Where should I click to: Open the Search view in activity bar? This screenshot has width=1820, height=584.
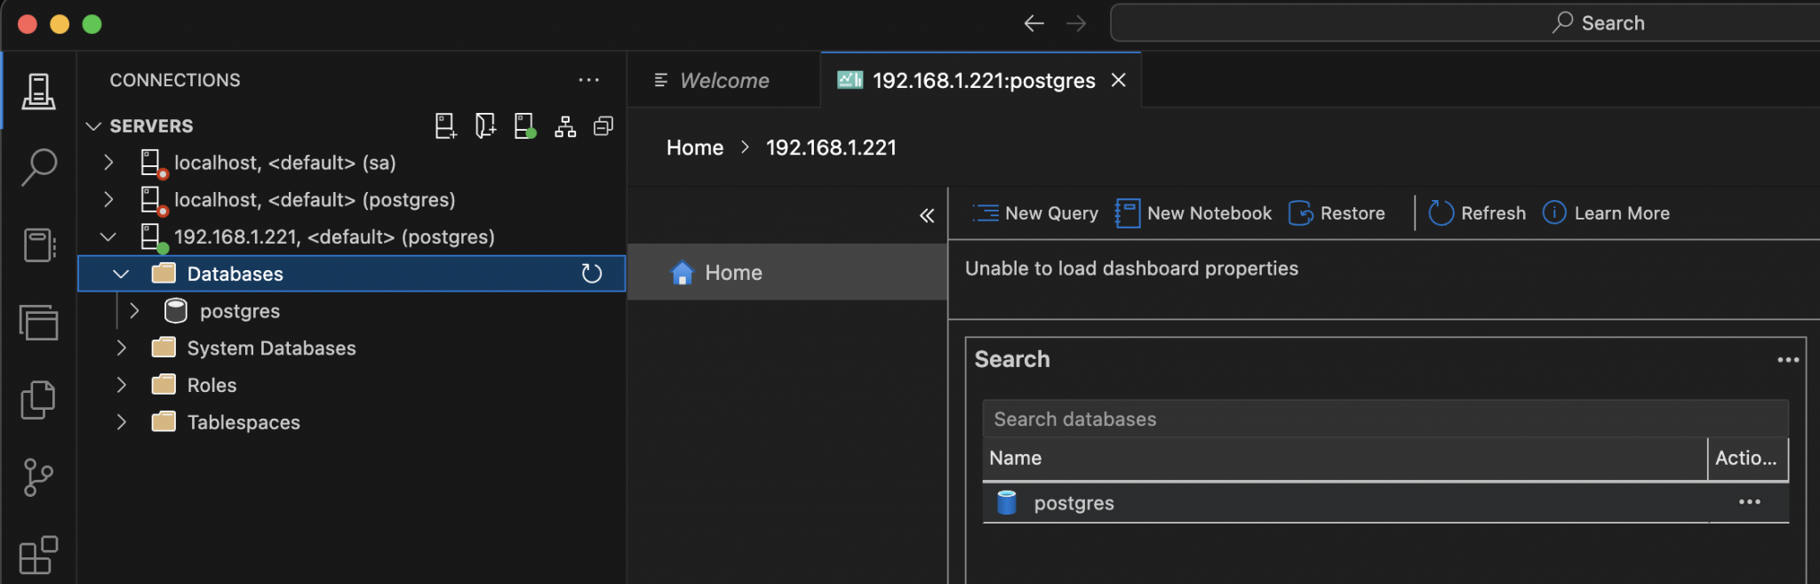pos(38,166)
